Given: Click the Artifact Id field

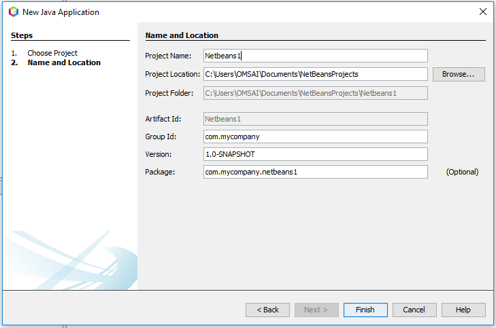Looking at the screenshot, I should tap(316, 119).
